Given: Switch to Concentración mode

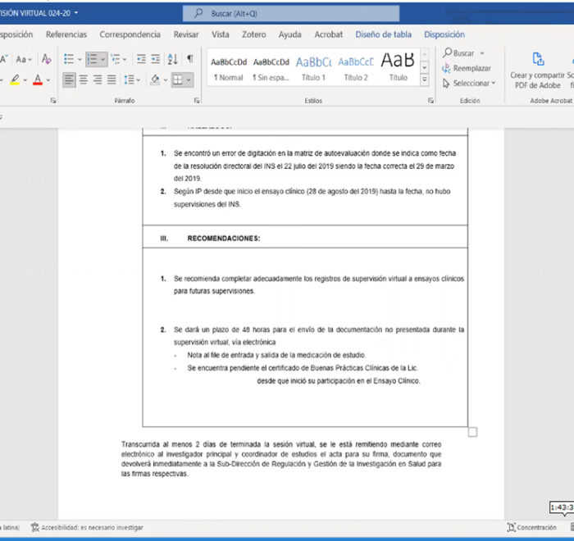Looking at the screenshot, I should click(531, 527).
